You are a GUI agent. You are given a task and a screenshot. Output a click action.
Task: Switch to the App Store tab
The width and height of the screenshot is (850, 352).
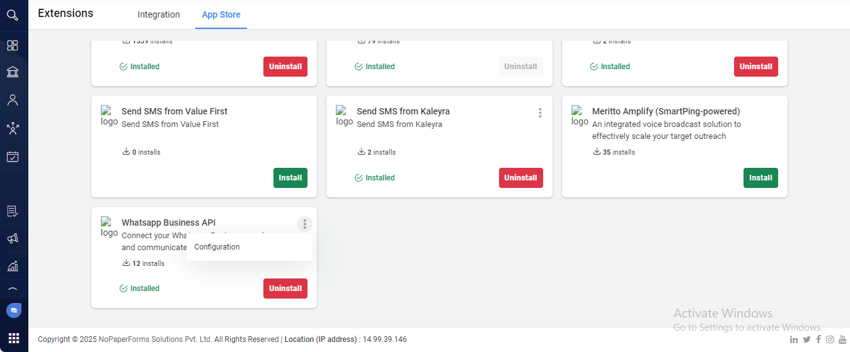click(x=221, y=14)
